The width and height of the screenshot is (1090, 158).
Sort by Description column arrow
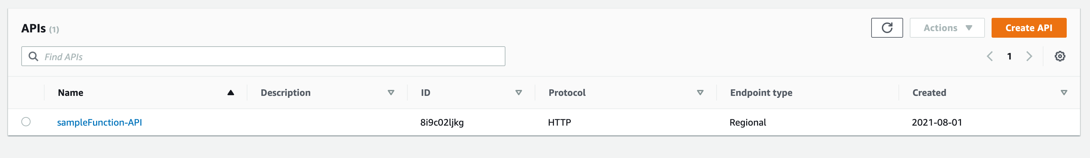391,93
